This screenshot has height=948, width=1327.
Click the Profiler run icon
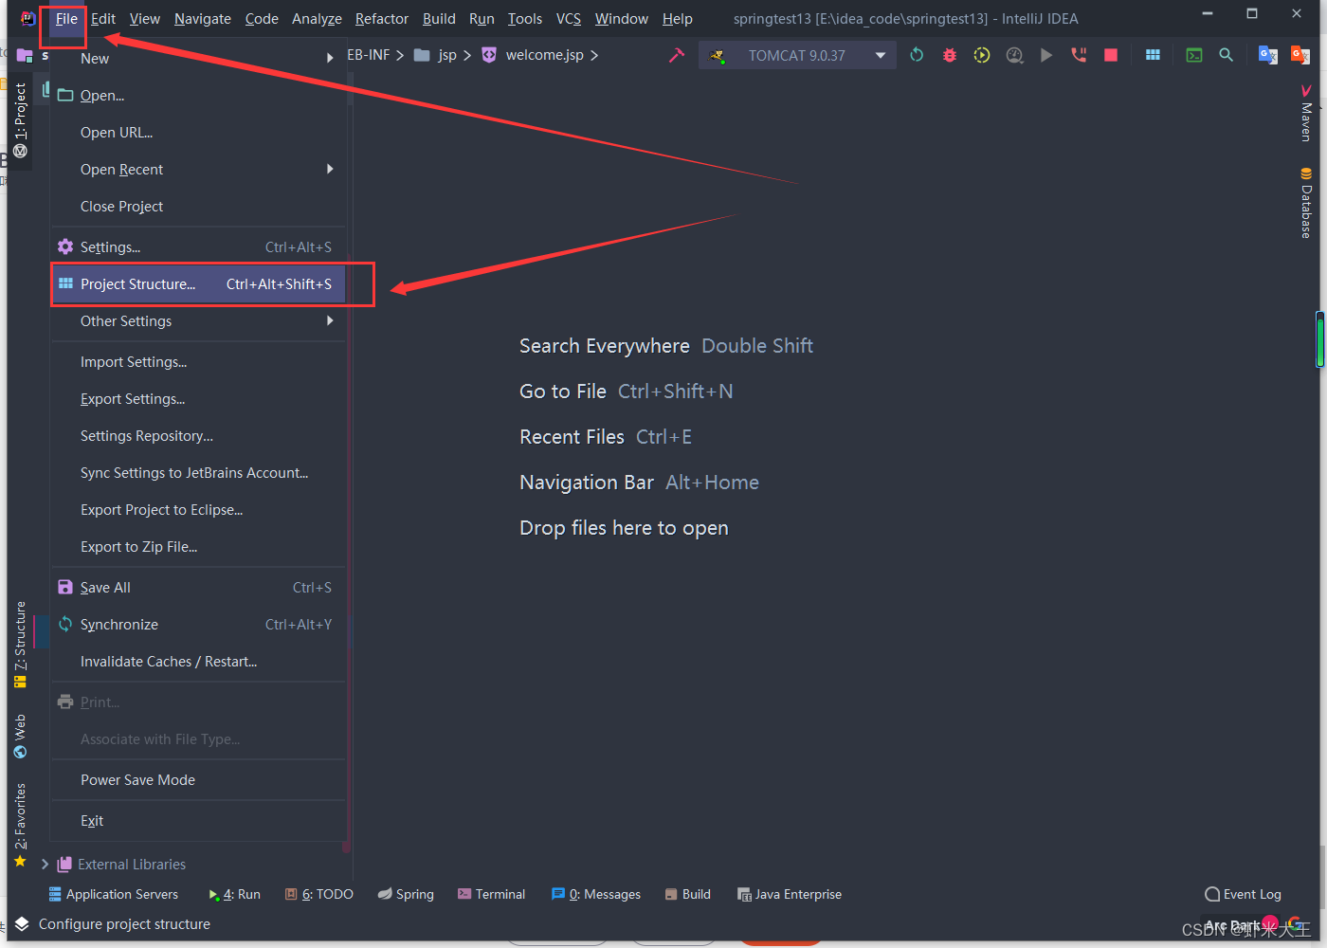point(1014,55)
